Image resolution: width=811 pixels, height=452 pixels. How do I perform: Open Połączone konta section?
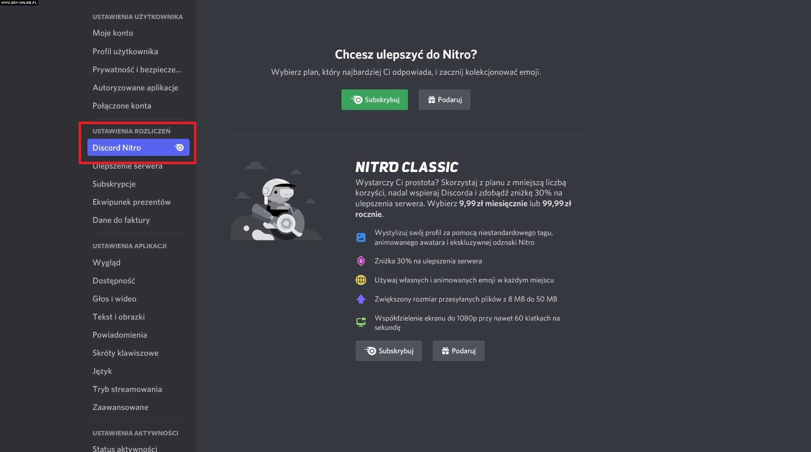[122, 106]
